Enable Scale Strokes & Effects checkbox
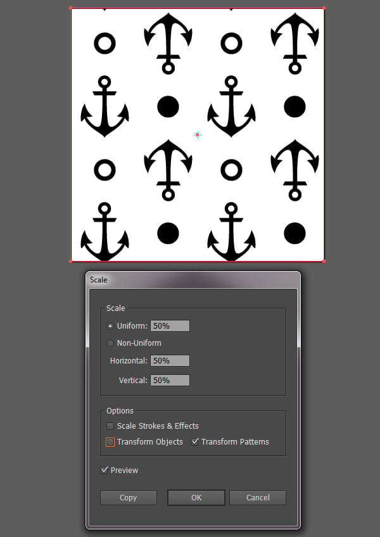Image resolution: width=380 pixels, height=537 pixels. tap(110, 426)
